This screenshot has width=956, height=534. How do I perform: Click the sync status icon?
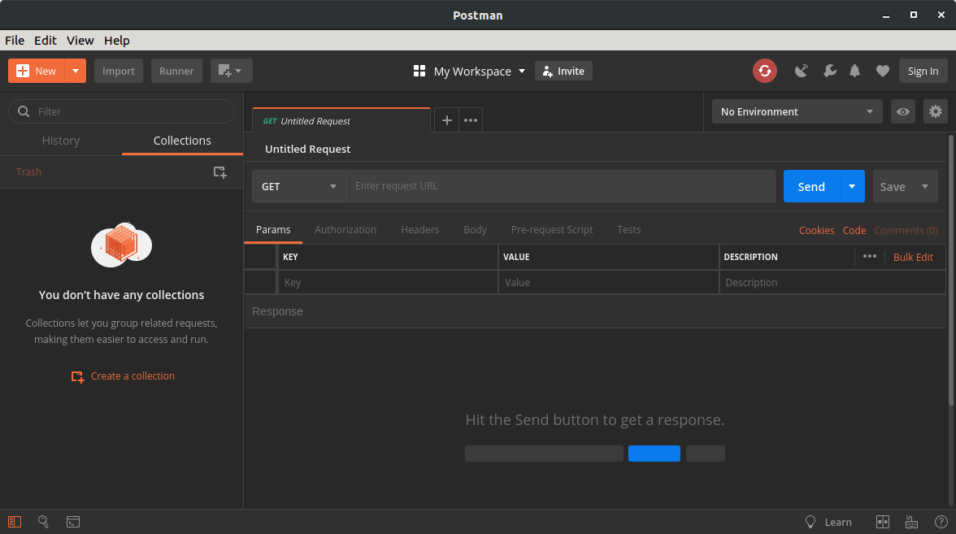764,72
